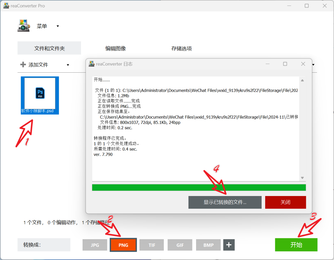Click the log line ver. 7.790
Screen dimensions: 334x260
click(x=103, y=154)
